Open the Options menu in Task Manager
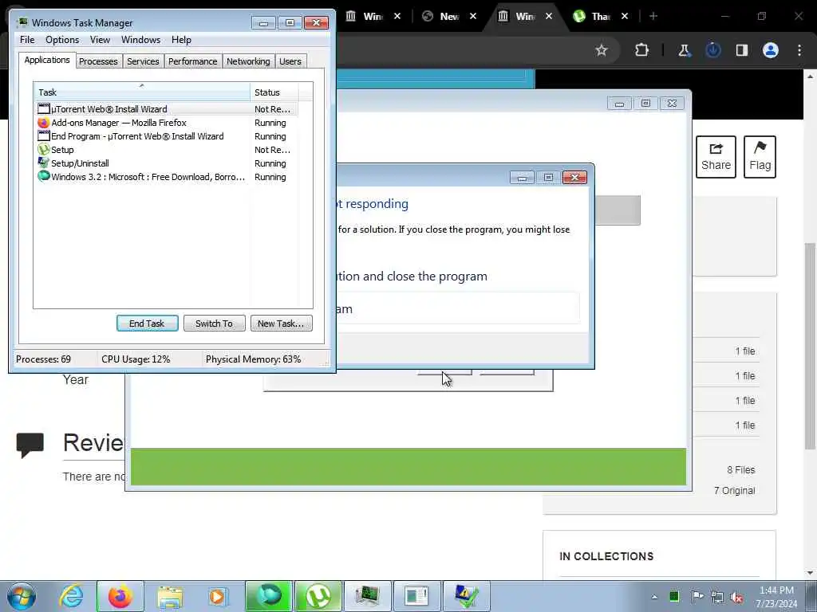The image size is (817, 612). click(x=62, y=40)
